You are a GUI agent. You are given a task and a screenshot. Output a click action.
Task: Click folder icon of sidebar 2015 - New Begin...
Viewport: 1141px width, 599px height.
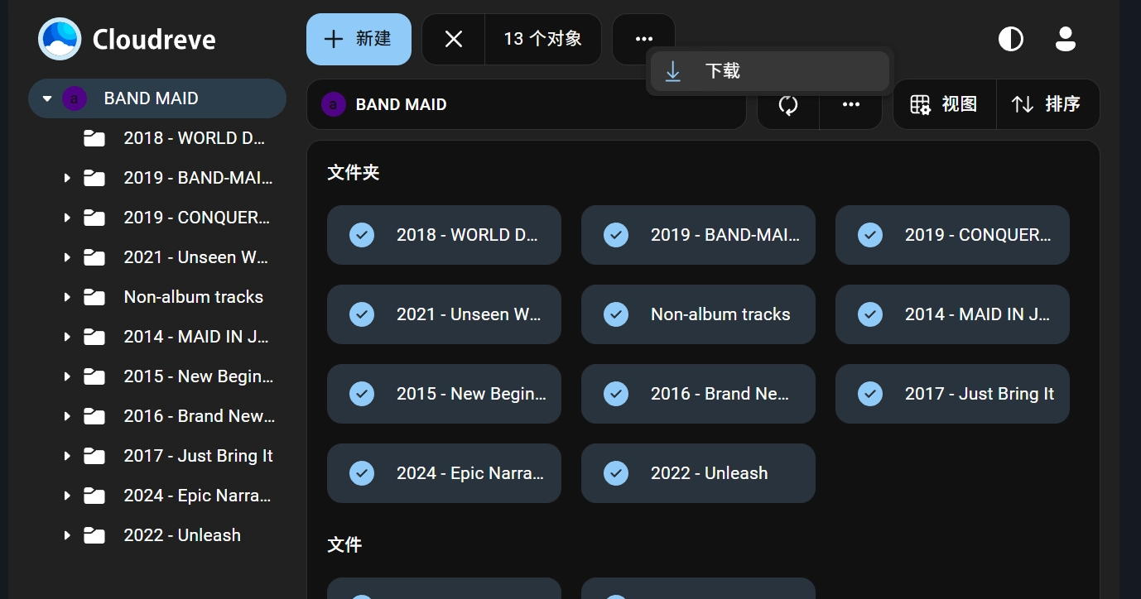pyautogui.click(x=94, y=376)
